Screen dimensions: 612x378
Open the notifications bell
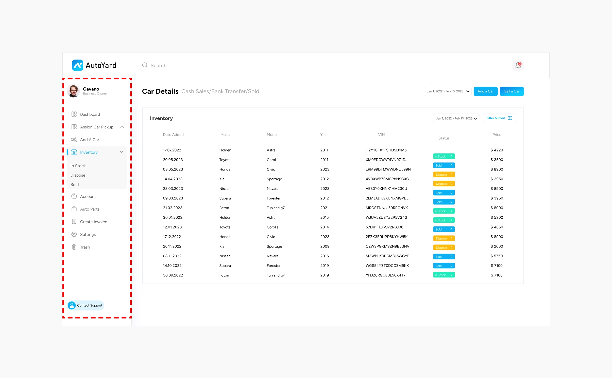[x=518, y=65]
